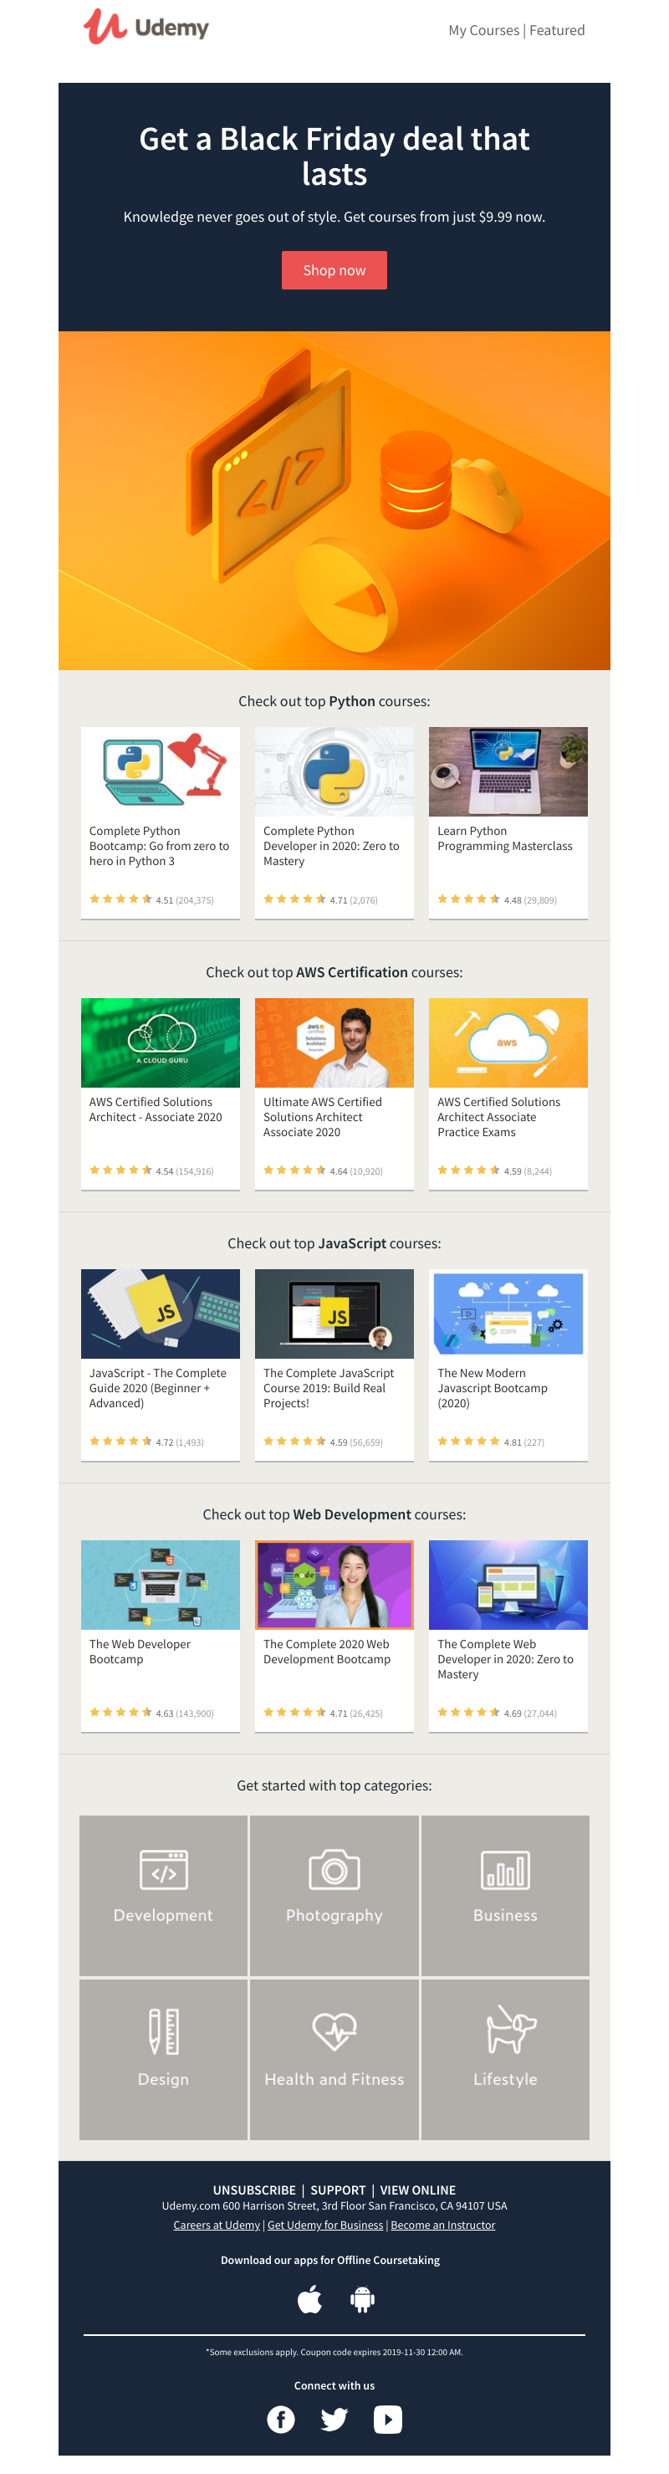Click the Udemy logo in the header
Viewport: 669px width, 2474px height.
(146, 27)
